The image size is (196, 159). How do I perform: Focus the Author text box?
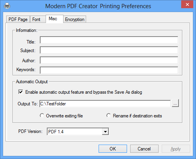pyautogui.click(x=109, y=60)
